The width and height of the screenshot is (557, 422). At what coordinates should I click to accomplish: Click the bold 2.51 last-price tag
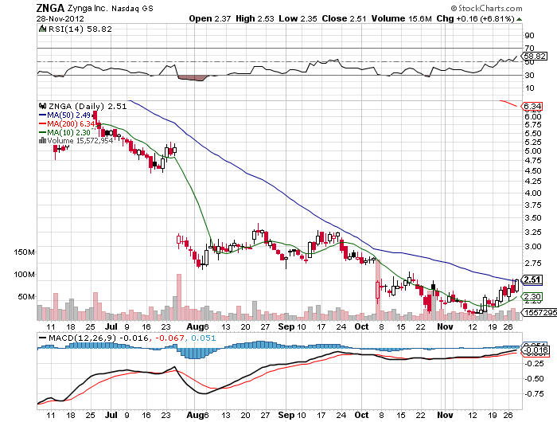pos(532,279)
